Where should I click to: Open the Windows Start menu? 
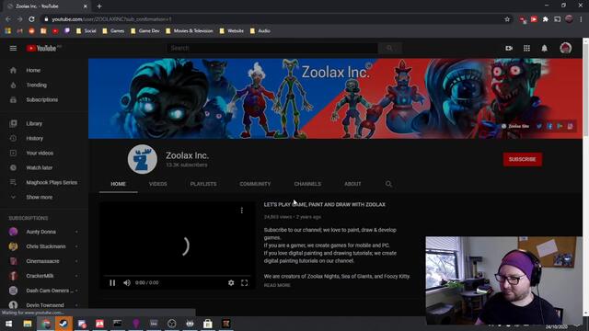click(x=8, y=324)
